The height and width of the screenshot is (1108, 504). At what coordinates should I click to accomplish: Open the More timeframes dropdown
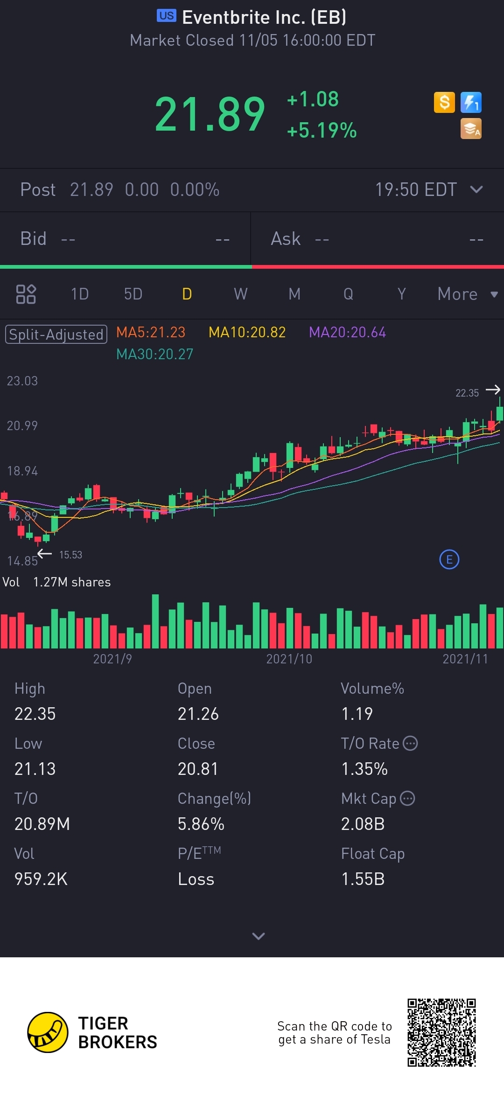468,294
